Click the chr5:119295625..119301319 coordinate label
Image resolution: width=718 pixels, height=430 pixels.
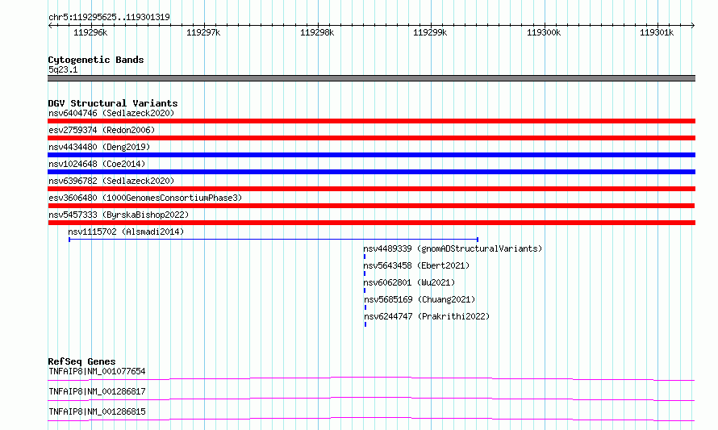pos(109,17)
